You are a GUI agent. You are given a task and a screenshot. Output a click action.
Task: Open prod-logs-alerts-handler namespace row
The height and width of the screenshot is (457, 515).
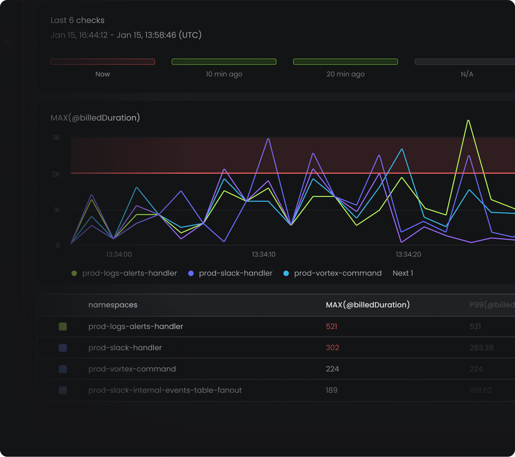coord(135,327)
